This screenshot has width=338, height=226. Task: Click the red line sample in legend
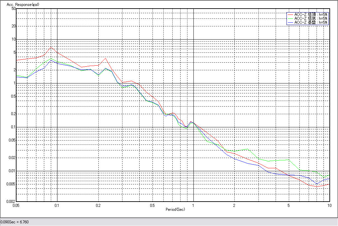290,15
